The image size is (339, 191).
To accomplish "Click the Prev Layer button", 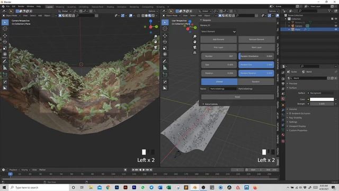I will coord(219,47).
